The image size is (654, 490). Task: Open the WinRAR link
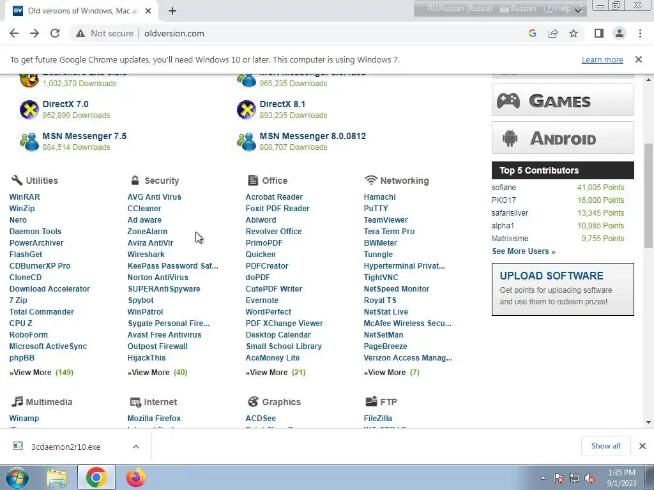point(25,197)
